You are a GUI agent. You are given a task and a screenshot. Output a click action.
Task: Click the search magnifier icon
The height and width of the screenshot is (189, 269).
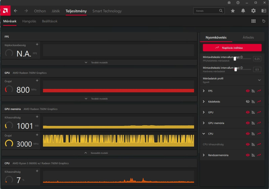(x=221, y=11)
